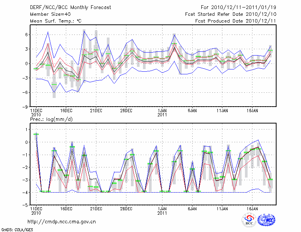Image resolution: width=301 pixels, height=232 pixels.
Task: Open the cmdp.ncc.cma.gov.cn URL
Action: [x=61, y=221]
